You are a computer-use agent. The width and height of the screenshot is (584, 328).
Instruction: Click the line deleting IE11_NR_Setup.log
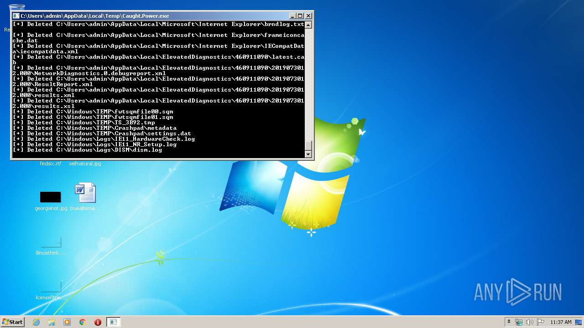click(x=95, y=144)
